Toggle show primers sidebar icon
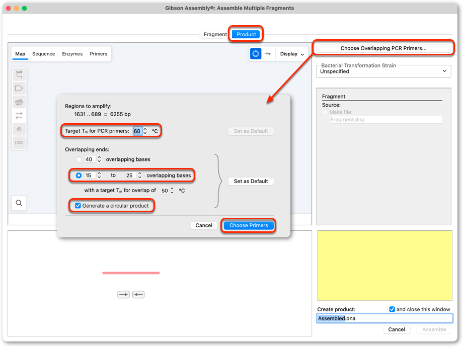The image size is (463, 347). (19, 102)
